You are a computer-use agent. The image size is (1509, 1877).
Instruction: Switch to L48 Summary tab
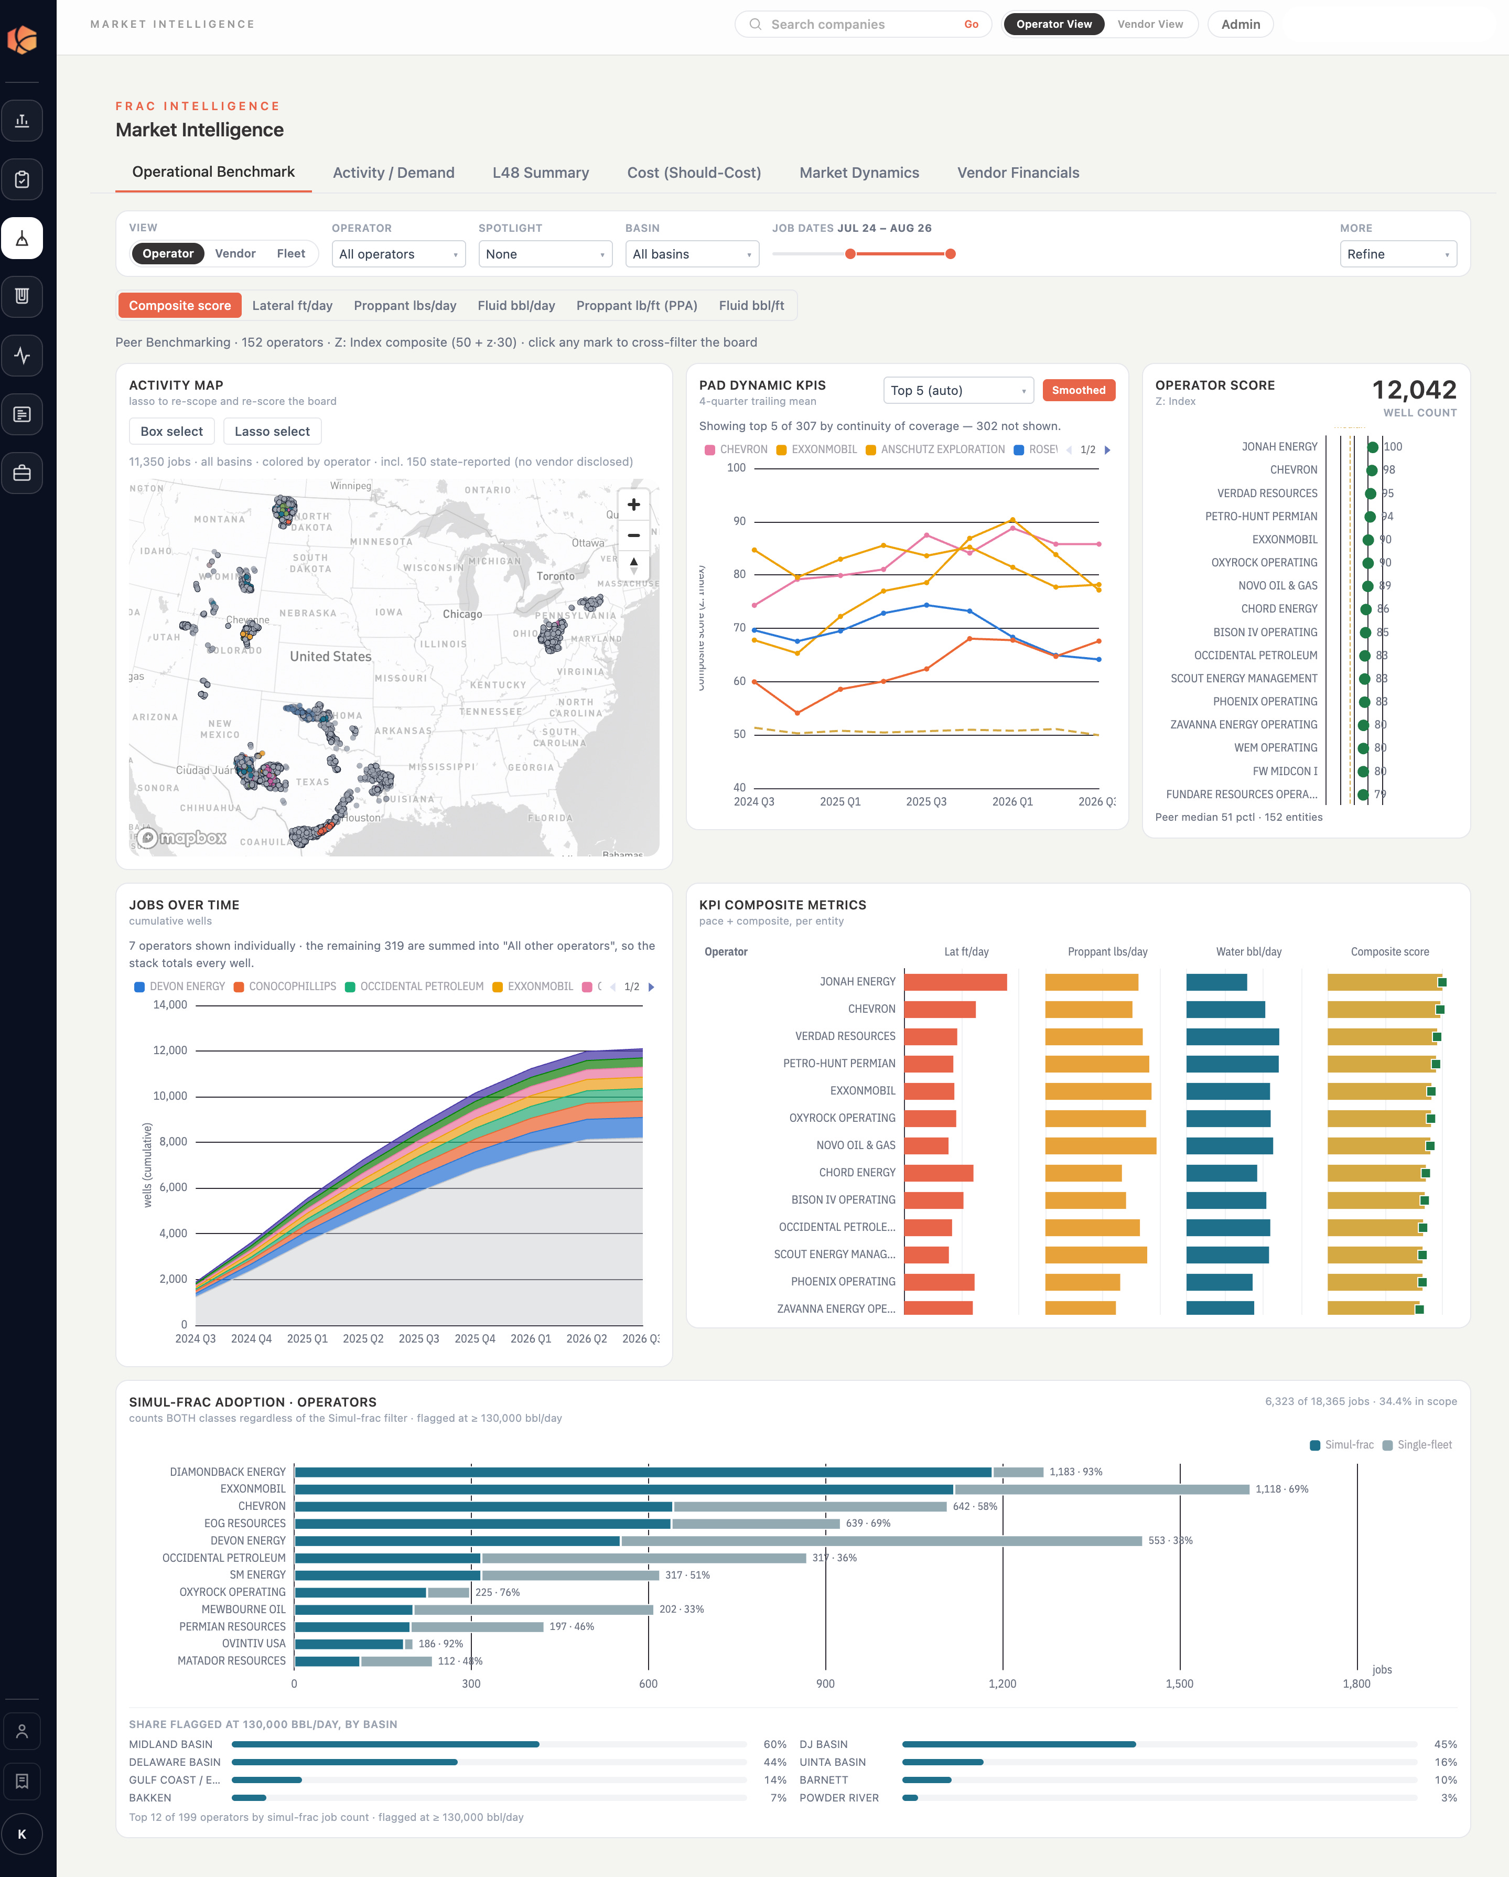click(541, 173)
